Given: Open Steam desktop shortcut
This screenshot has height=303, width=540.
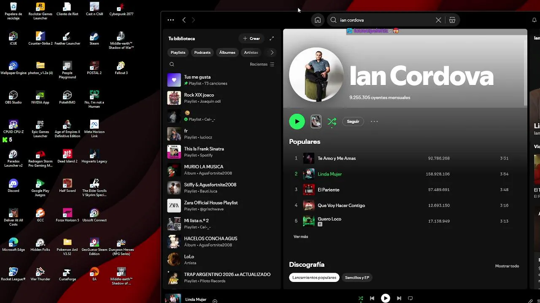Looking at the screenshot, I should pyautogui.click(x=94, y=38).
